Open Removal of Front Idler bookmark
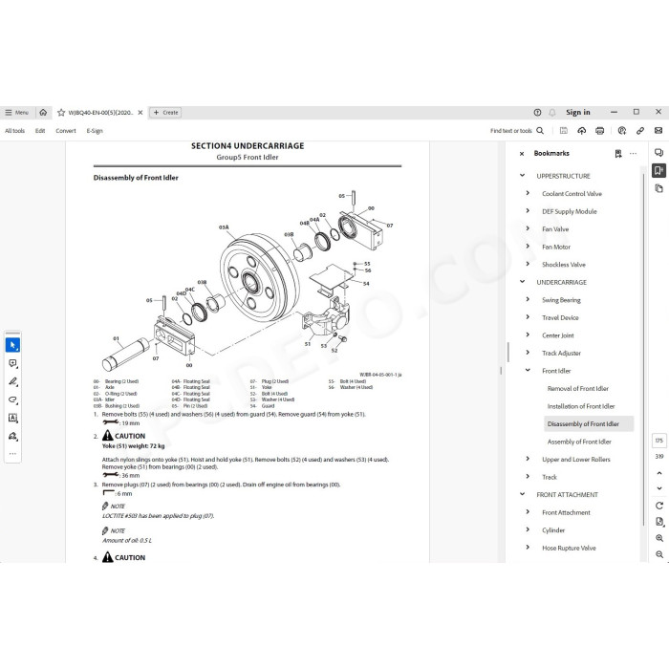 click(577, 389)
